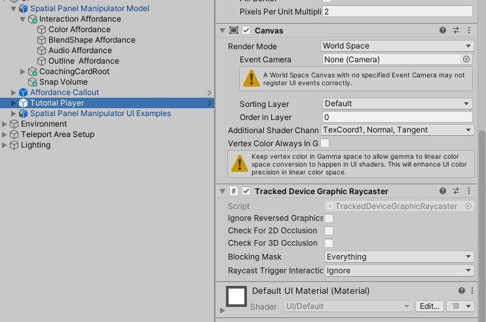
Task: Open Tracked Device Graphic Raycaster help icon
Action: pyautogui.click(x=443, y=191)
